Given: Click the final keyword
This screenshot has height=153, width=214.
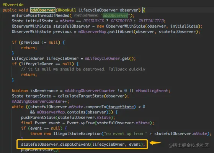Looking at the screenshot, I should [27, 123].
